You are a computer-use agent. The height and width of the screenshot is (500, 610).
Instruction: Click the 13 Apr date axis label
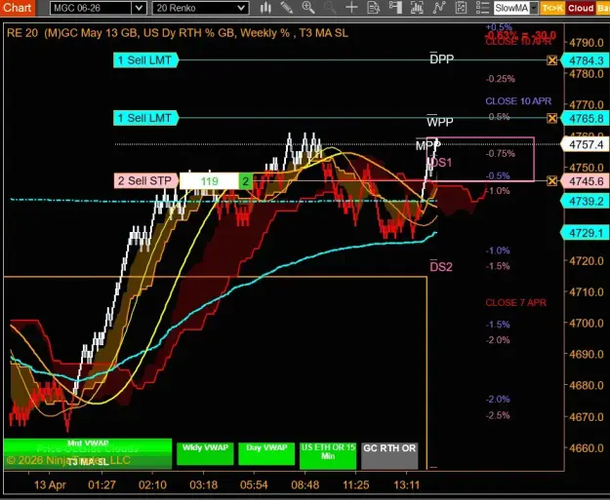[50, 484]
